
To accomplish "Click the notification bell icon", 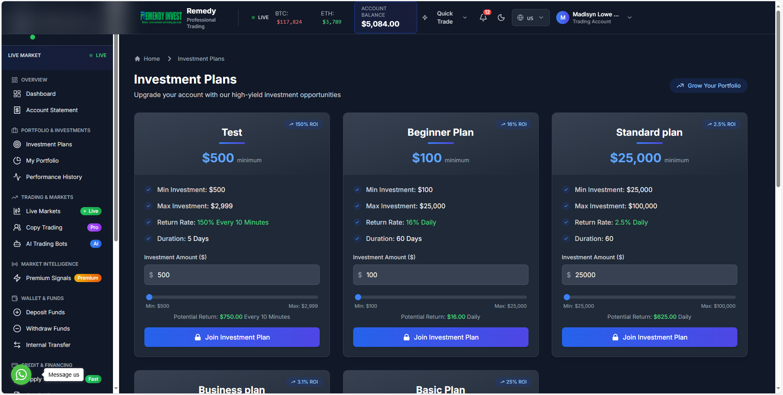I will click(x=483, y=18).
